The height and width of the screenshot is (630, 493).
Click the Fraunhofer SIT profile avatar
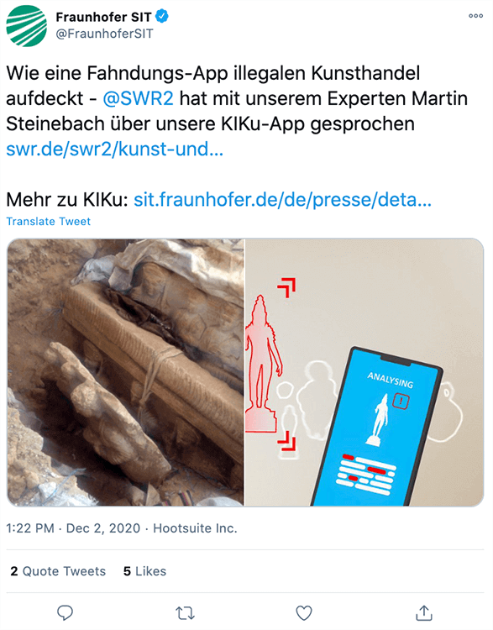(x=26, y=26)
